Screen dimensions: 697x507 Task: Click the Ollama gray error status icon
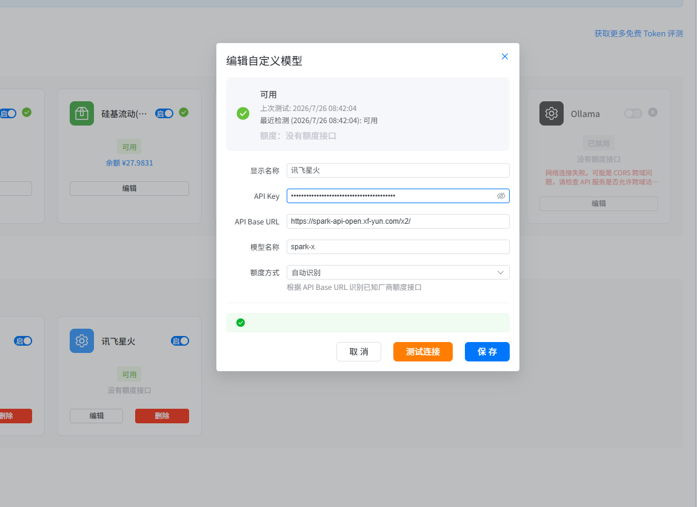(653, 112)
